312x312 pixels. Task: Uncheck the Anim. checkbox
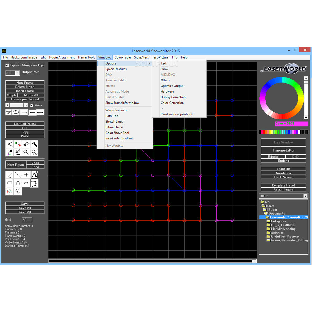pos(32,105)
